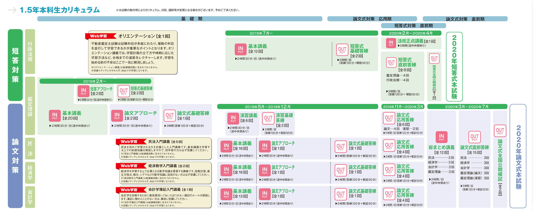Click the Web学習 badge for 民法入門講義
Screen dimensions: 533x213
129,142
